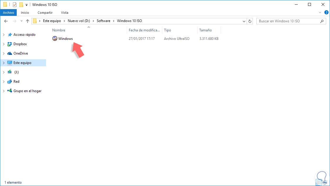Select the Grupo en el hogar icon
This screenshot has width=330, height=186.
[10, 91]
